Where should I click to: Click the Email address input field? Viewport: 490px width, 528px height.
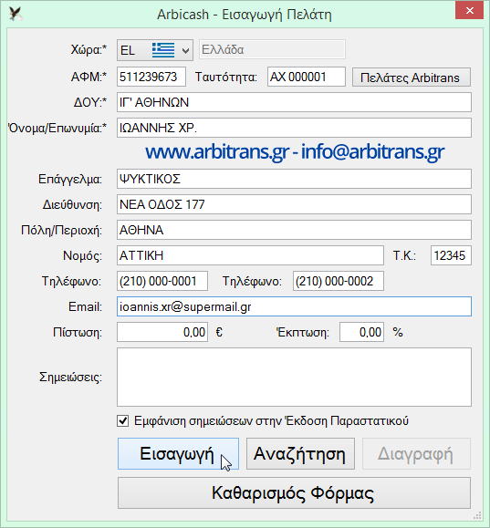[294, 306]
